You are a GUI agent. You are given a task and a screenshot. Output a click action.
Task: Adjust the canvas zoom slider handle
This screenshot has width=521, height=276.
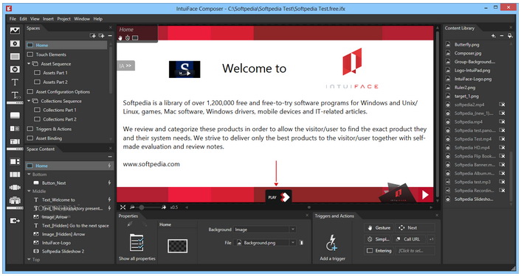tap(142, 208)
